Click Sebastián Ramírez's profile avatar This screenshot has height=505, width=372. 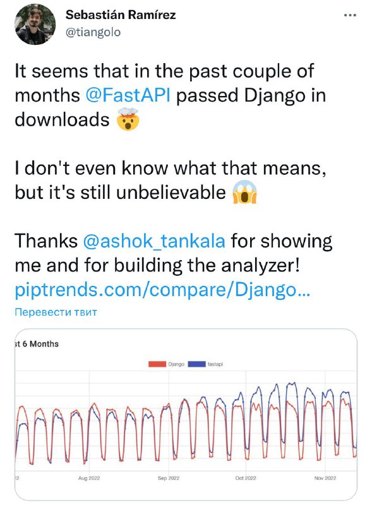click(x=35, y=24)
